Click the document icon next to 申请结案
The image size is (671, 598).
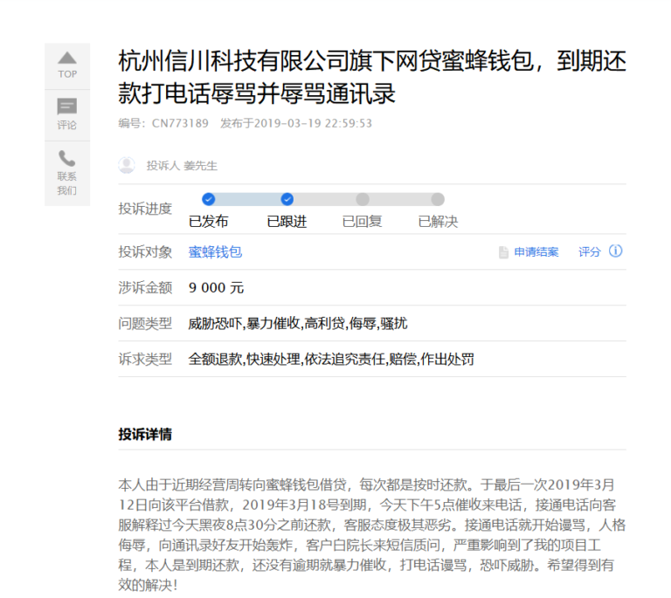(x=503, y=252)
